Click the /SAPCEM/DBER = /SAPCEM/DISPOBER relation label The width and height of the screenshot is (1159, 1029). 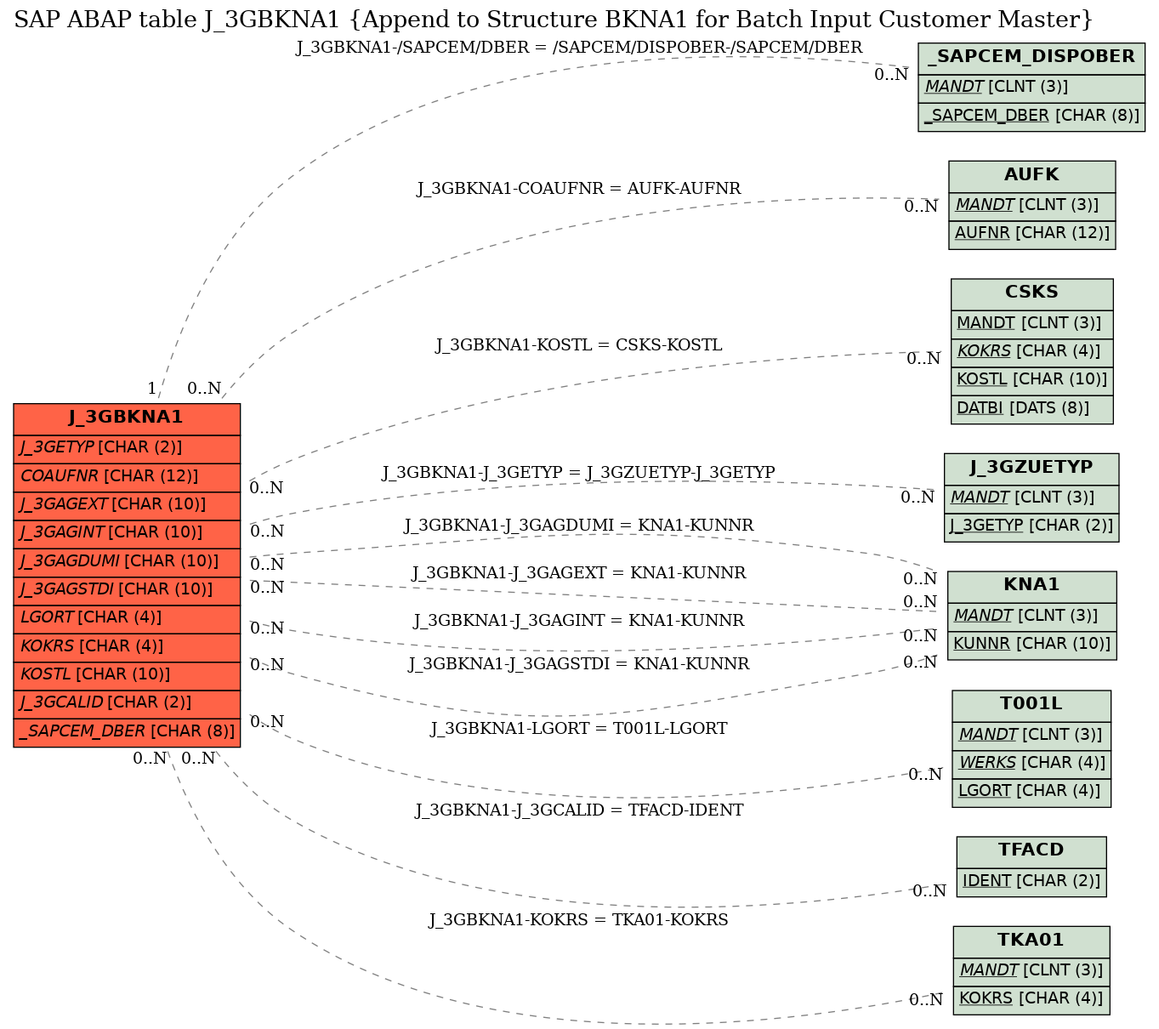point(579,48)
